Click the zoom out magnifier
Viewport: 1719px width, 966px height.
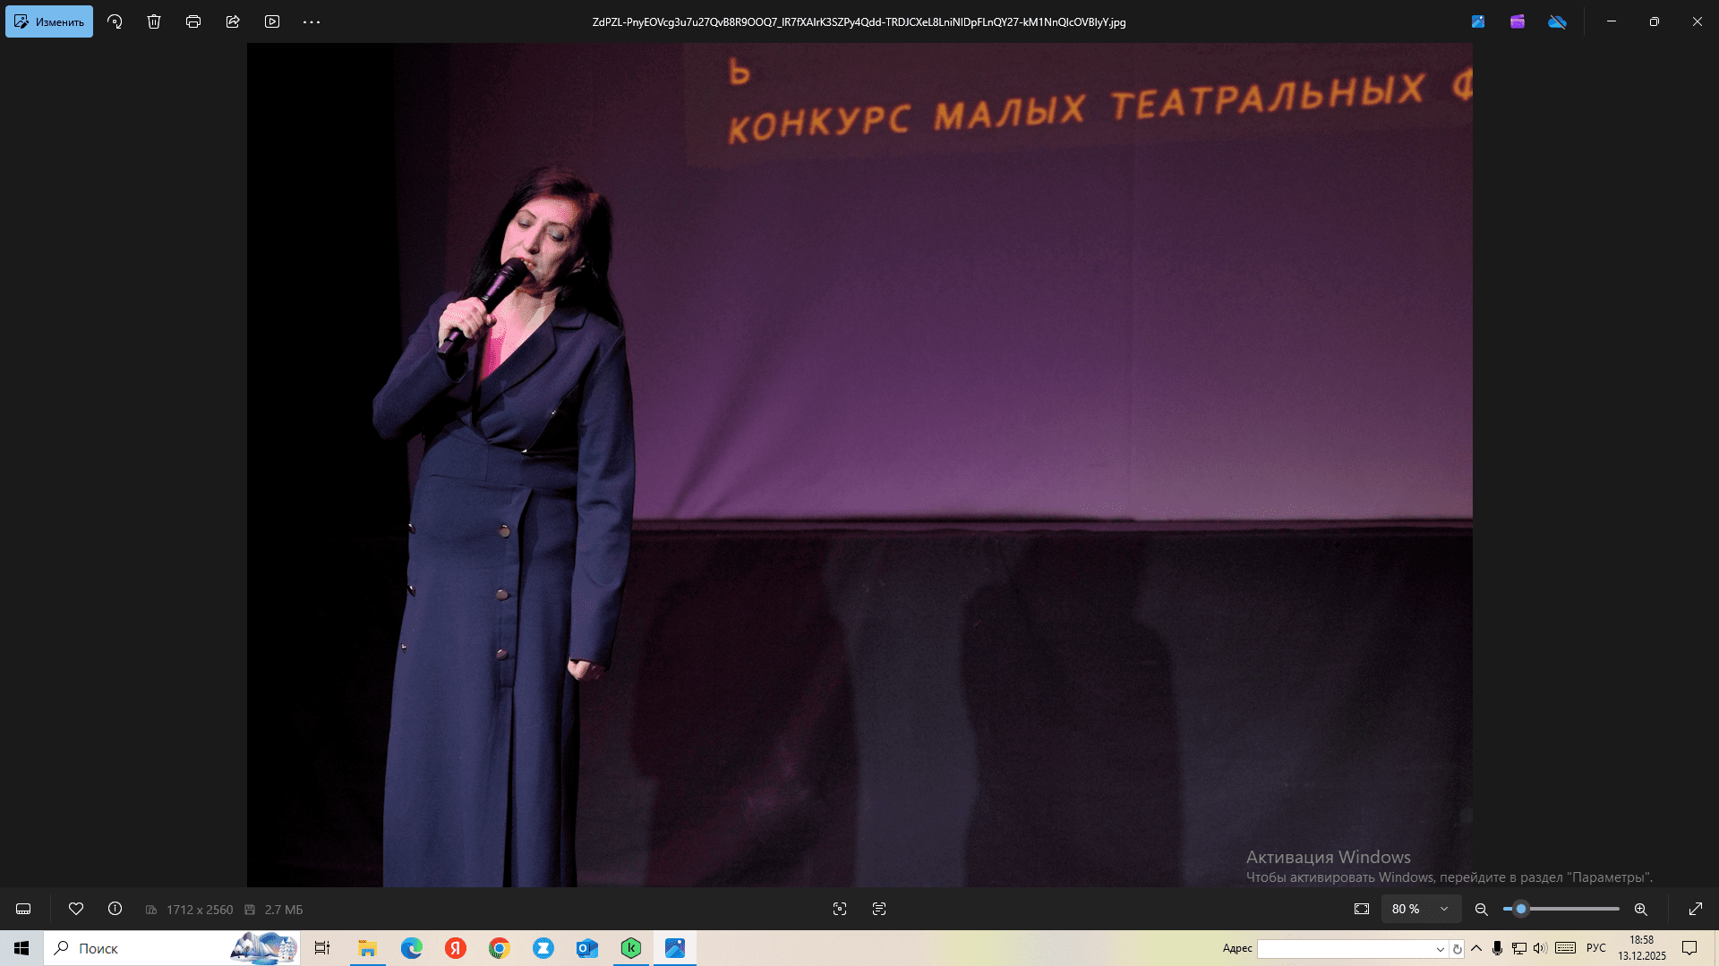pos(1482,909)
